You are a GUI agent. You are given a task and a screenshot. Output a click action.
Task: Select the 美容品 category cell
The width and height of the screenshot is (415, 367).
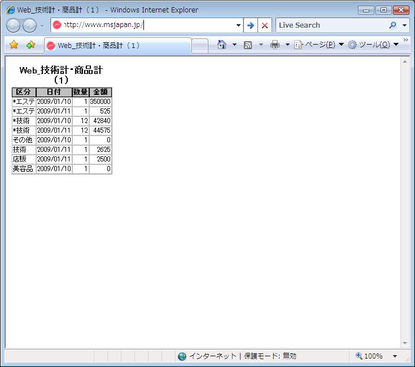(24, 169)
